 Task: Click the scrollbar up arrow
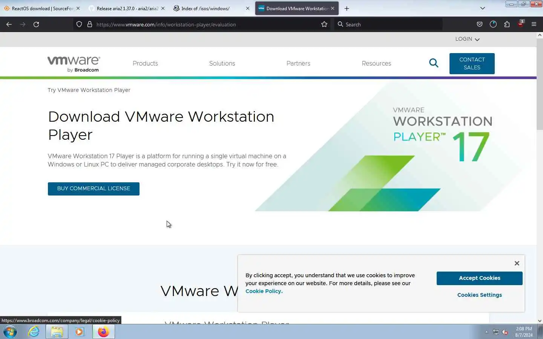pyautogui.click(x=540, y=35)
